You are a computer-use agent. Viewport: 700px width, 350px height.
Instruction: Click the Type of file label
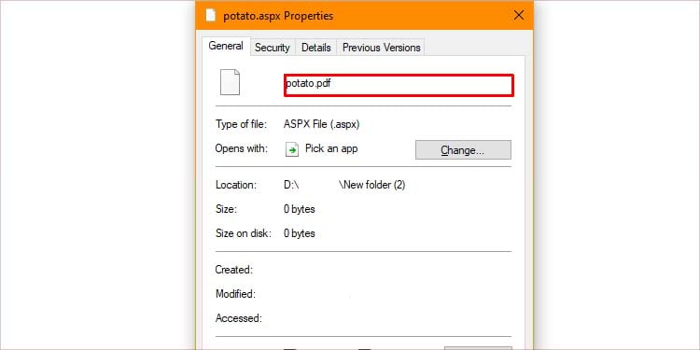[241, 124]
